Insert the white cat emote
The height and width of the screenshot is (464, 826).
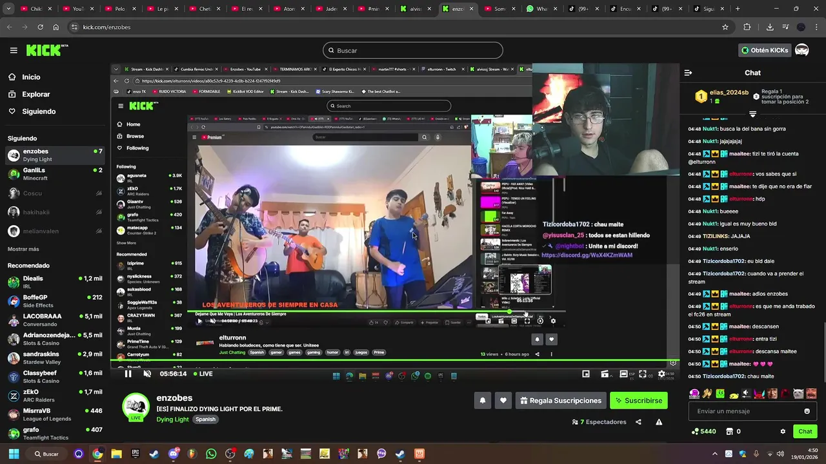[798, 394]
